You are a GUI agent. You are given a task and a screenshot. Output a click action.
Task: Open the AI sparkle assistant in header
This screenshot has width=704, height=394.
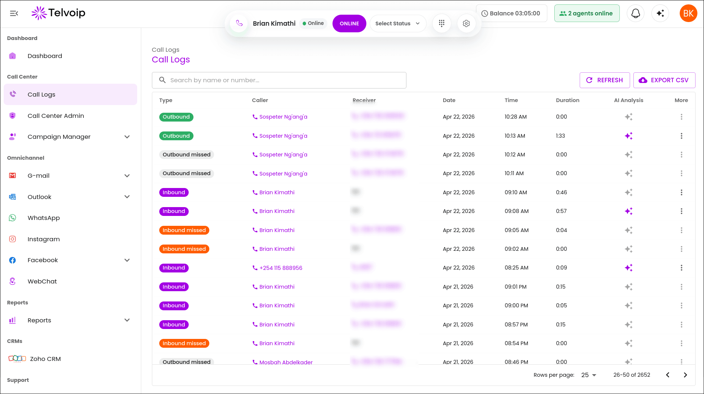pos(660,13)
